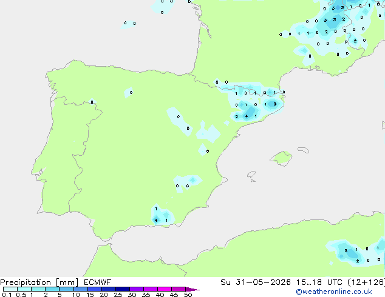Click the 4 mm value in southern Spain
Screen dimensions: 385x297
[156, 220]
